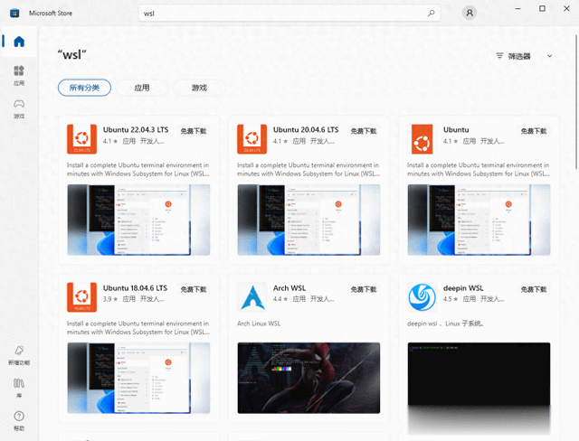Click 免费下载 for Ubuntu 20.04.6 LTS

(x=364, y=131)
